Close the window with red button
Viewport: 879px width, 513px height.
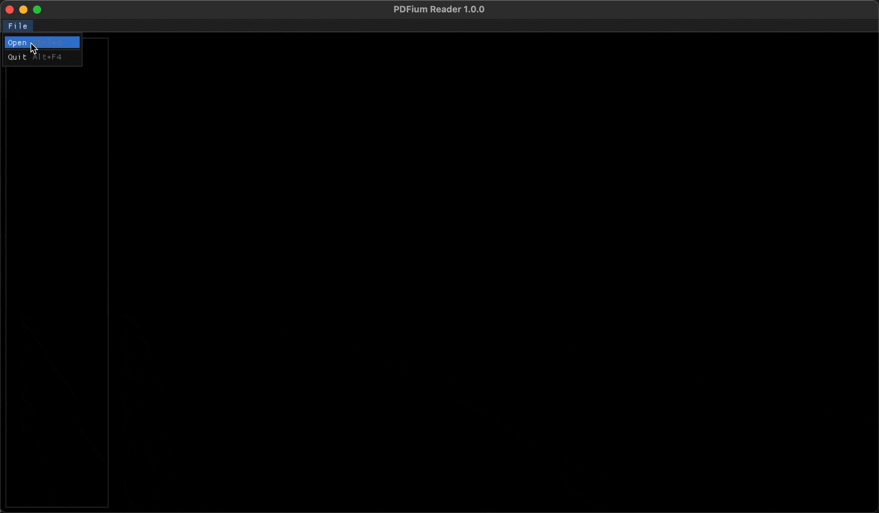click(x=10, y=10)
